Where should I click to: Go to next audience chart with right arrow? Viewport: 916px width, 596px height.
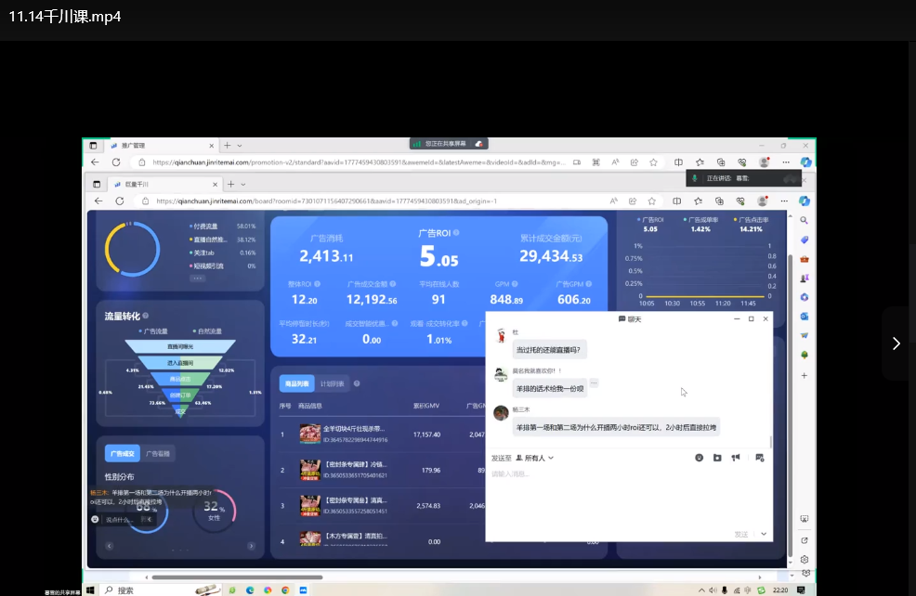pos(251,546)
